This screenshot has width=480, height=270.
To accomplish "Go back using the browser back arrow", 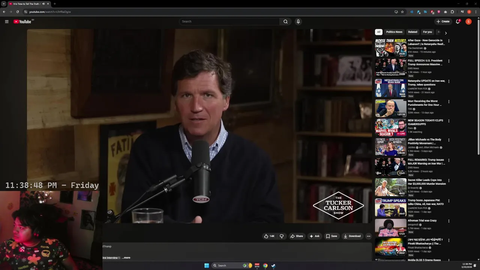I will point(4,12).
